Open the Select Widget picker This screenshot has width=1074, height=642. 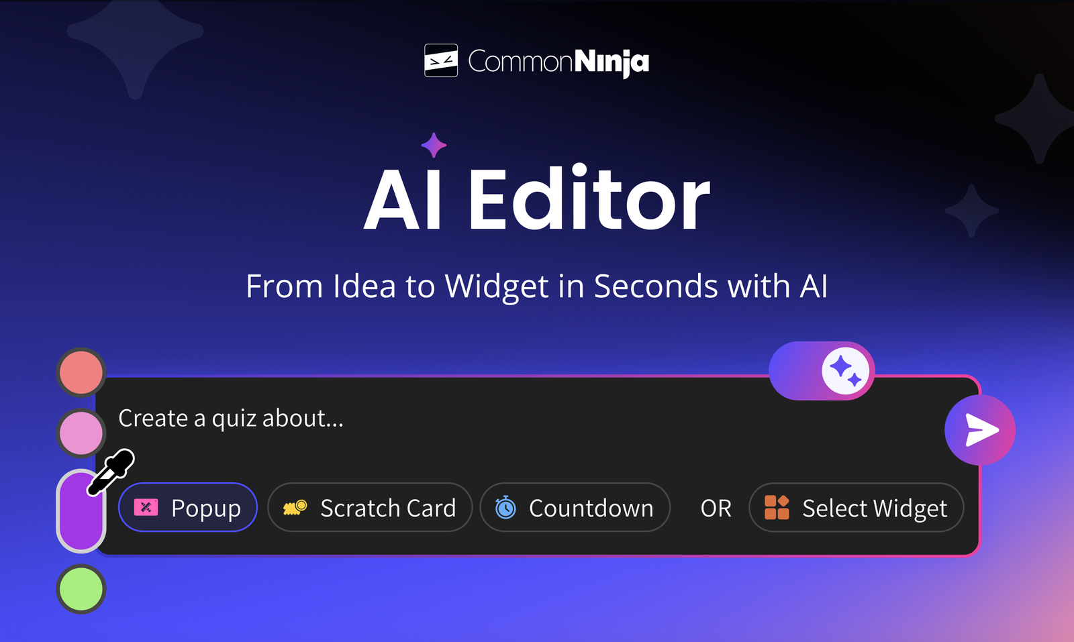tap(857, 507)
